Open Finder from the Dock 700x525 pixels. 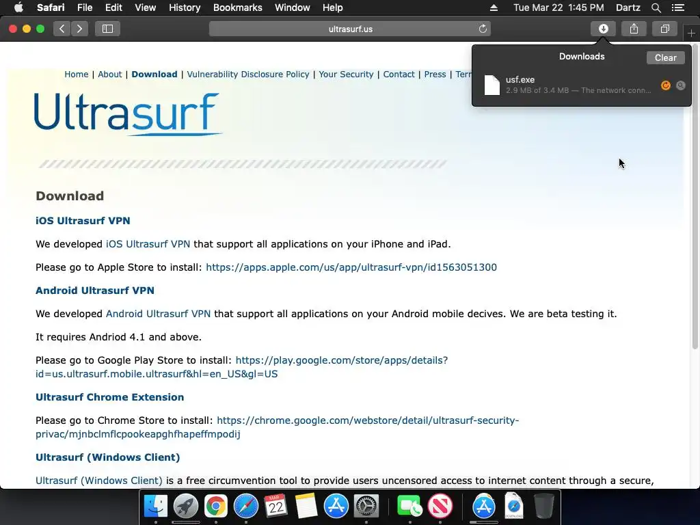(x=155, y=507)
